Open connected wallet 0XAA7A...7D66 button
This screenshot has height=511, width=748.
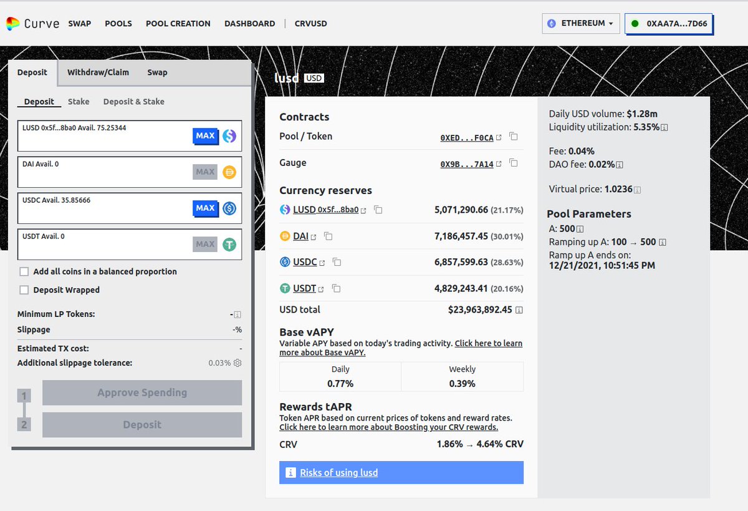click(669, 24)
